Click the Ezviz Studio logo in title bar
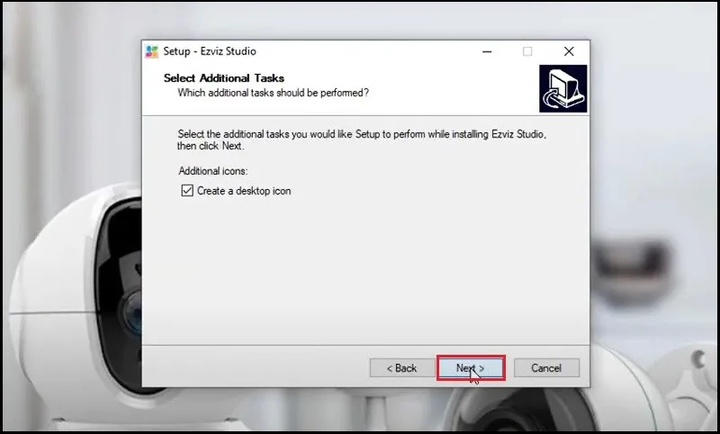This screenshot has height=434, width=720. (x=152, y=51)
